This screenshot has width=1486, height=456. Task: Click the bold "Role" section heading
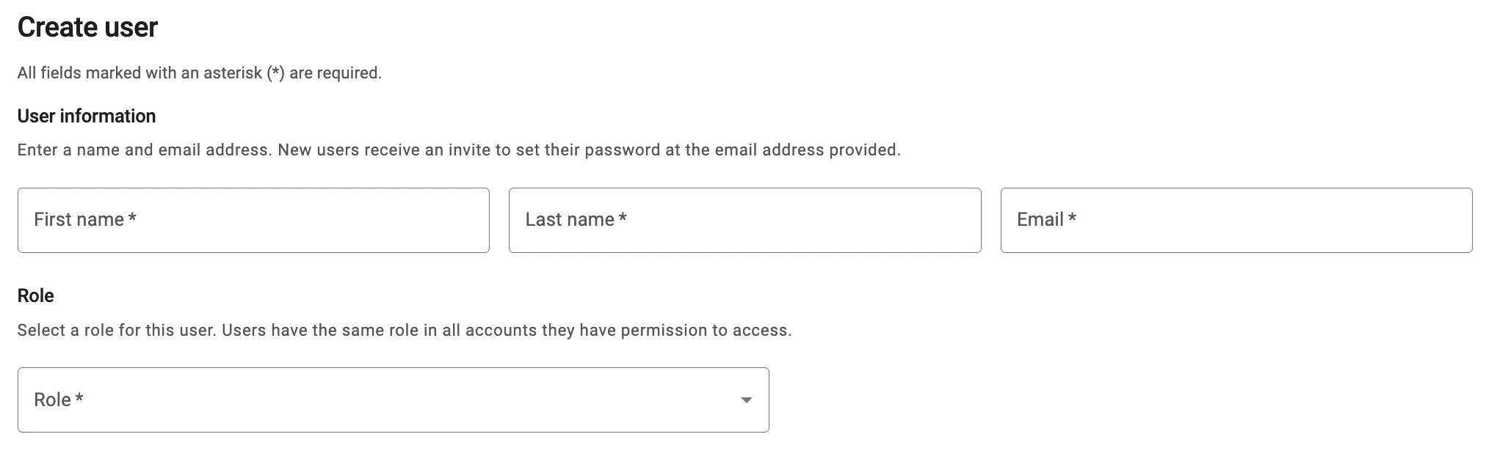pos(35,295)
